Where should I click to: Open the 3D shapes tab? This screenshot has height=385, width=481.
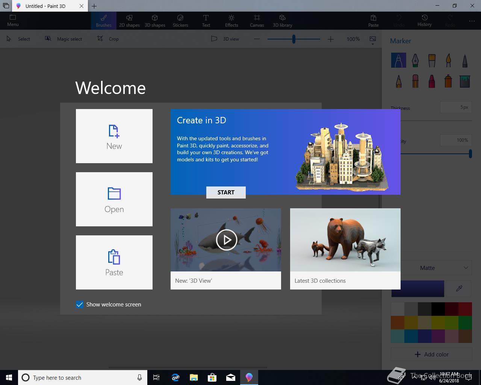coord(155,21)
